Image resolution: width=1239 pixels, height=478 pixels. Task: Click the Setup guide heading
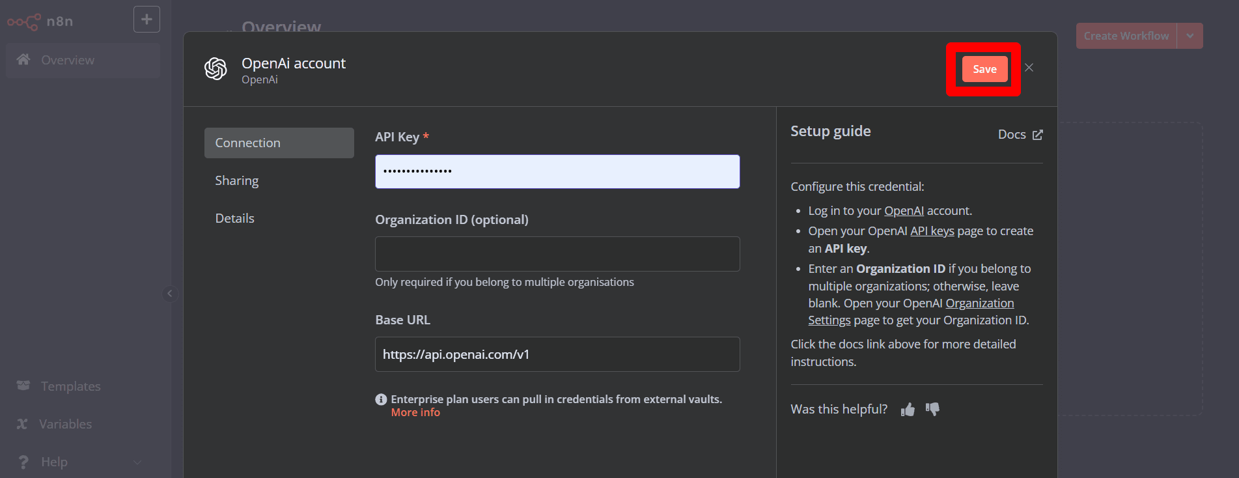[x=830, y=131]
